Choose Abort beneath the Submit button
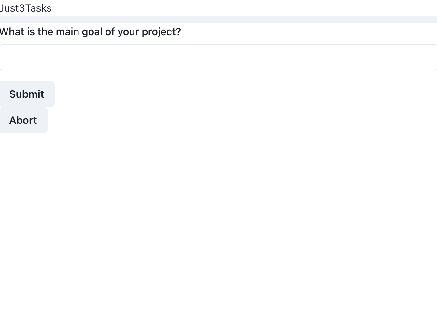Screen dimensions: 437x318 click(x=23, y=120)
